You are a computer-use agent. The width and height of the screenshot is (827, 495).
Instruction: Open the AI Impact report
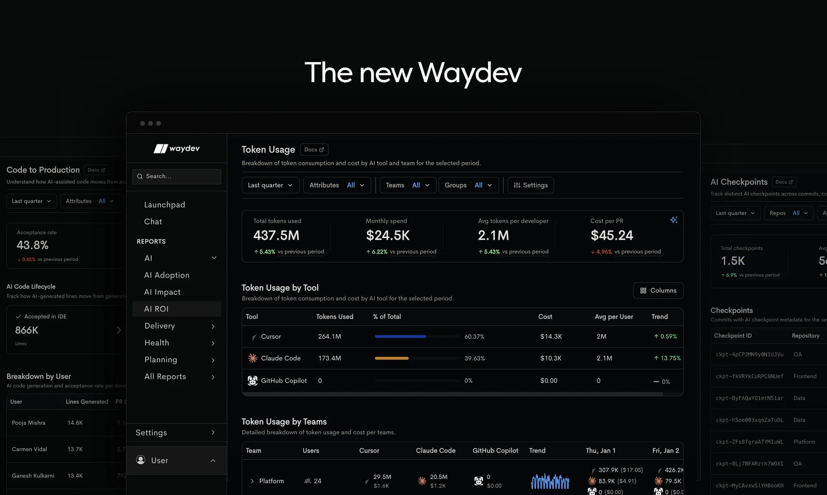[162, 292]
